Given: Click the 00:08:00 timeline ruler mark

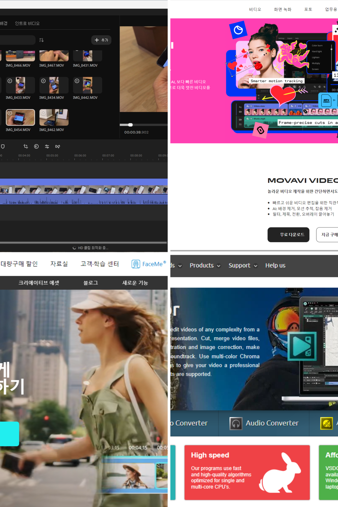Looking at the screenshot, I should pyautogui.click(x=136, y=156).
